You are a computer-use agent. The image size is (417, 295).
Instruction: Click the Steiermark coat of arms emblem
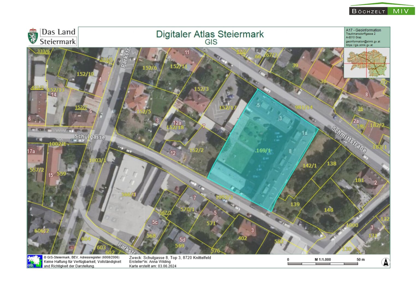(x=33, y=36)
